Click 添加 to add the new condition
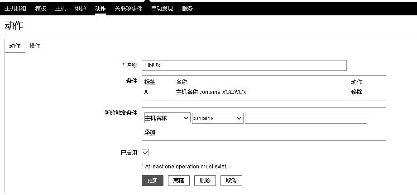Screen dimensions: 417x195 [x=150, y=132]
